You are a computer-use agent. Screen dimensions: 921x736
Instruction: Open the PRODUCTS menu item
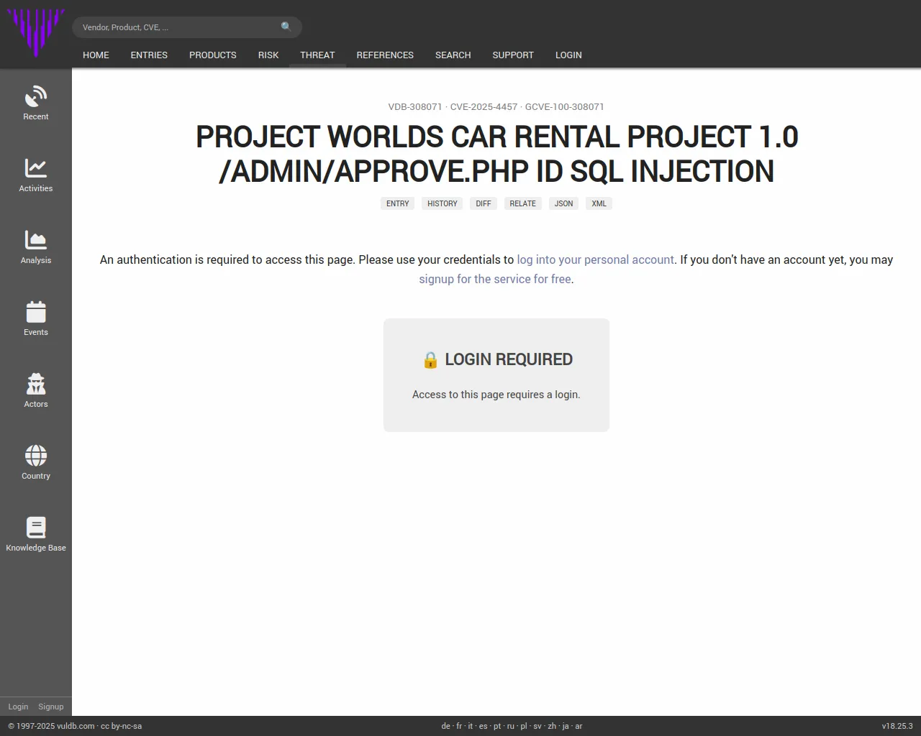[x=213, y=55]
